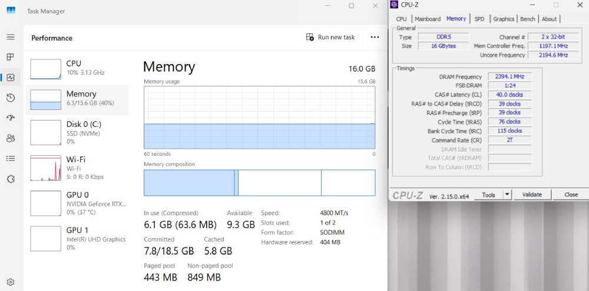
Task: Click the CPU-Z logo in title bar
Action: (394, 5)
